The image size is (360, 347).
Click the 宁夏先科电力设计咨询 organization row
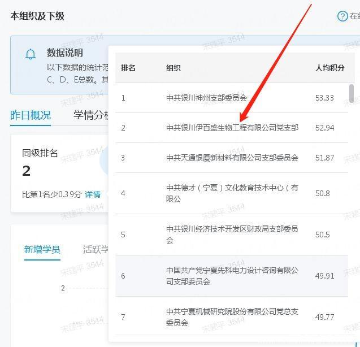(x=232, y=276)
